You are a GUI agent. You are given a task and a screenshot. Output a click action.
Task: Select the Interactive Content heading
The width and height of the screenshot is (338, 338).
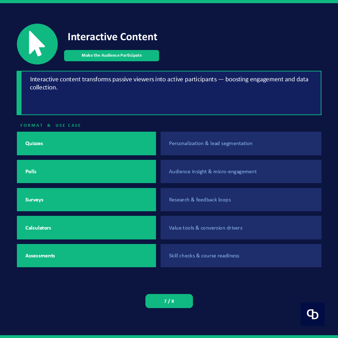(x=112, y=37)
